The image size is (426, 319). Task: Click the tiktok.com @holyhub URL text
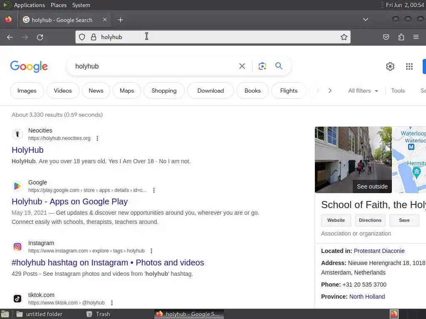[x=66, y=303]
